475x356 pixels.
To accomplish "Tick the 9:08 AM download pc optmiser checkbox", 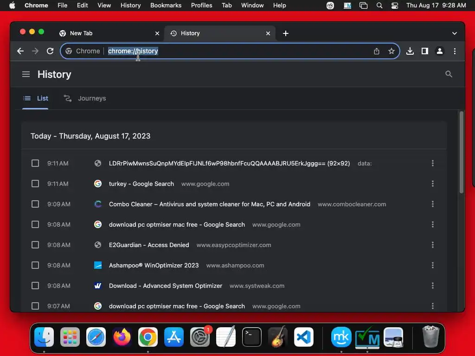I will click(x=35, y=225).
